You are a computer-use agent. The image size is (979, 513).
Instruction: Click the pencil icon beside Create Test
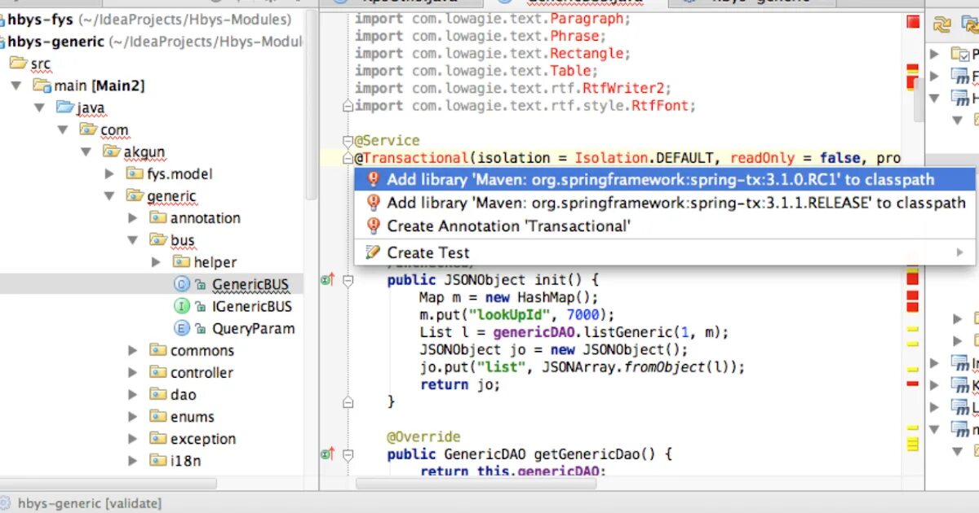(x=373, y=252)
